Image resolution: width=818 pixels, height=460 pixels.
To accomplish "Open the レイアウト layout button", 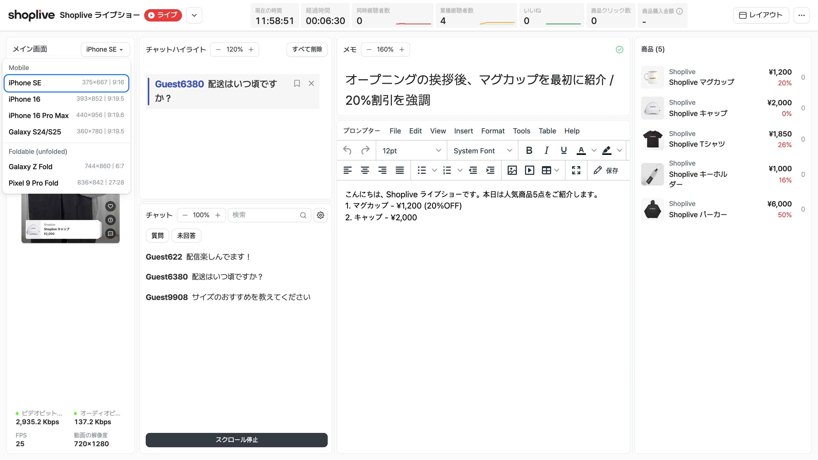I will click(761, 15).
